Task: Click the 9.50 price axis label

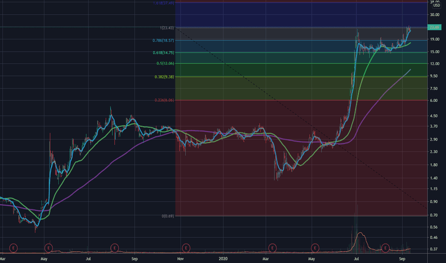Action: (434, 76)
